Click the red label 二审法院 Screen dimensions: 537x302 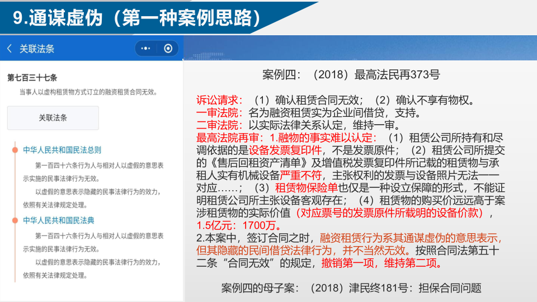pyautogui.click(x=219, y=125)
